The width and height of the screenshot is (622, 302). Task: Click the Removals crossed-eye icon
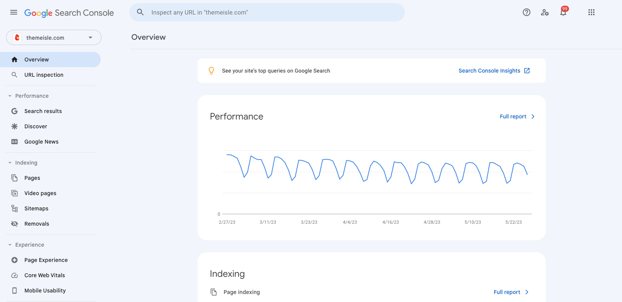[15, 224]
